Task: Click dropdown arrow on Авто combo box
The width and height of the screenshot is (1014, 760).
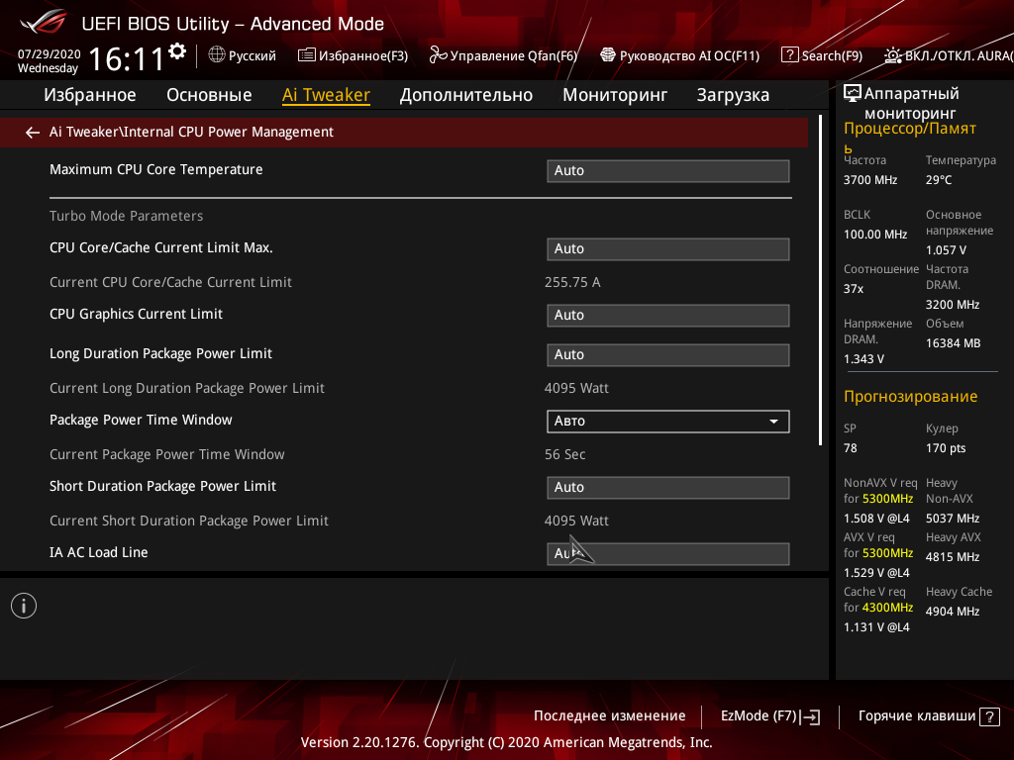Action: 773,422
